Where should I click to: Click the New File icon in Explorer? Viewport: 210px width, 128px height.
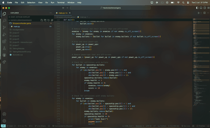coord(42,20)
